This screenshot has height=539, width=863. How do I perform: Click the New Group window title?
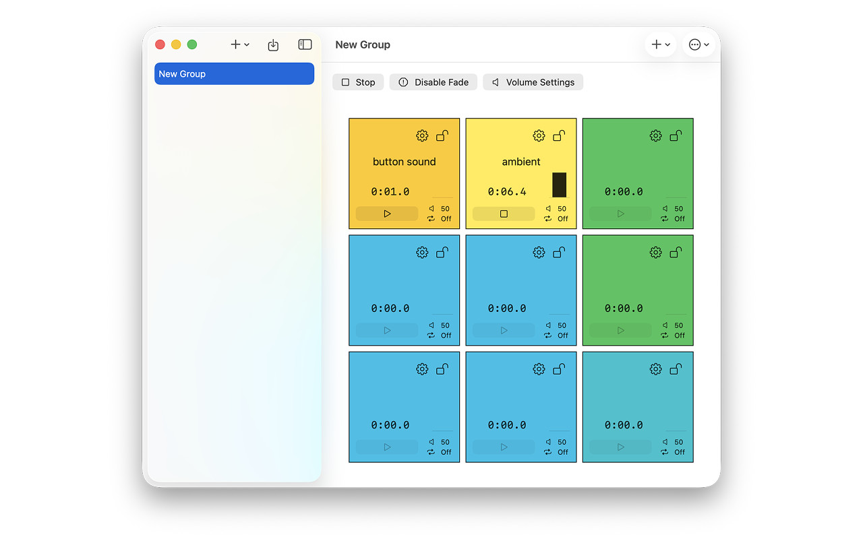click(x=363, y=44)
